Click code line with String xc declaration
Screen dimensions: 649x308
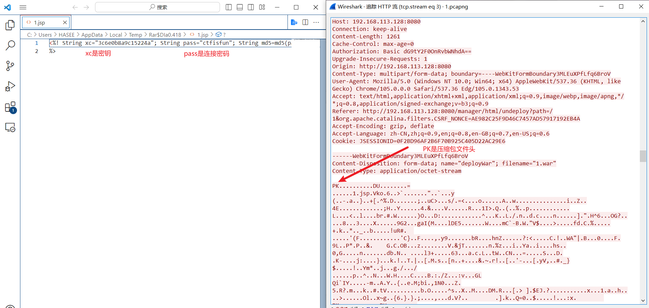170,43
